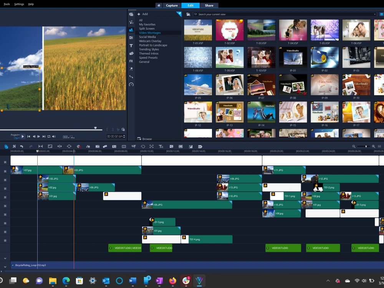
Task: Click the split clip scissors icon
Action: point(118,129)
